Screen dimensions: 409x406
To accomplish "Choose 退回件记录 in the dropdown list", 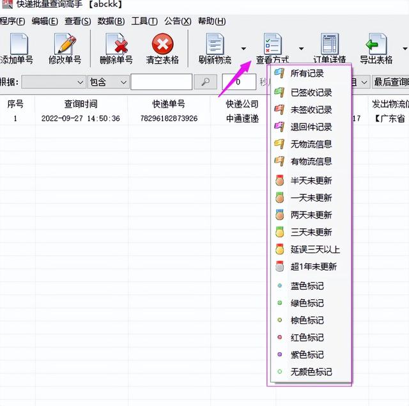I will pos(311,127).
